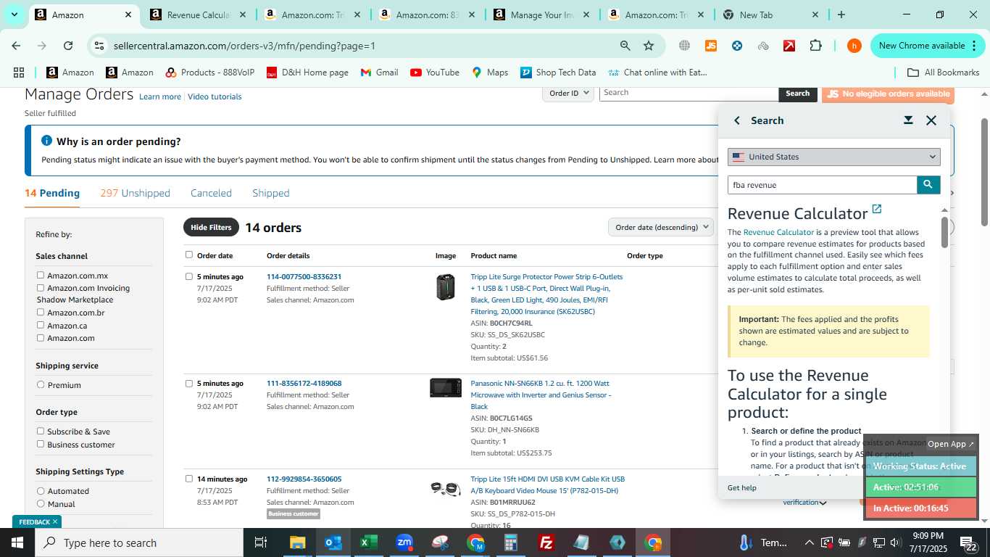
Task: Select the Automated shipping settings radio
Action: 41,490
